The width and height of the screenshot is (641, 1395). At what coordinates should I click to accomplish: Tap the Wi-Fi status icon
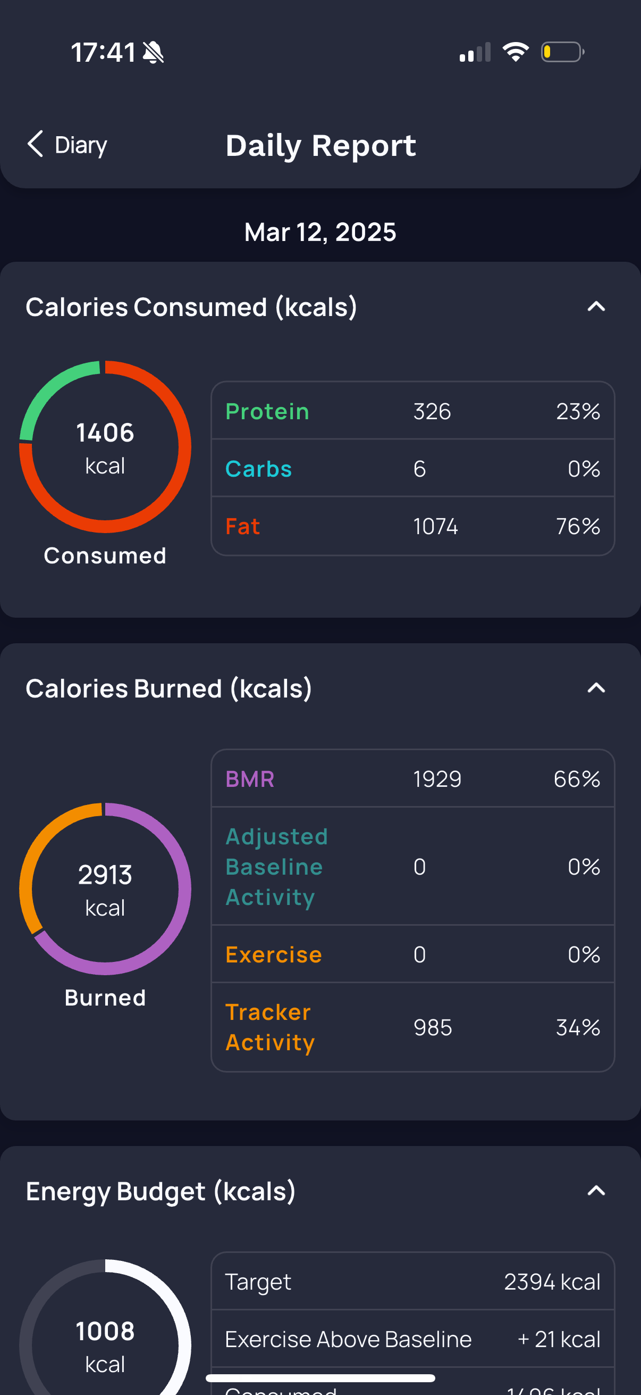coord(516,52)
